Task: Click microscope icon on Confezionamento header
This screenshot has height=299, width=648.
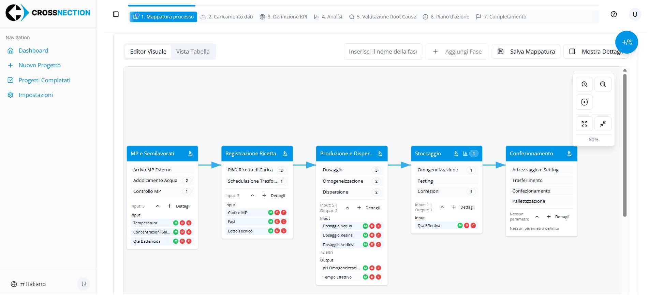Action: click(569, 154)
